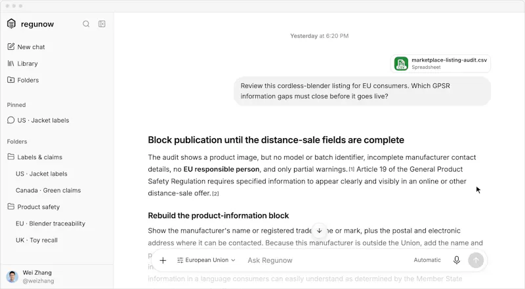Viewport: 525px width, 289px height.
Task: Open the Library section
Action: tap(22, 63)
